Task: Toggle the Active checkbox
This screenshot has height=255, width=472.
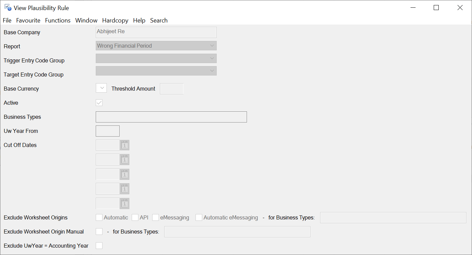Action: (x=99, y=103)
